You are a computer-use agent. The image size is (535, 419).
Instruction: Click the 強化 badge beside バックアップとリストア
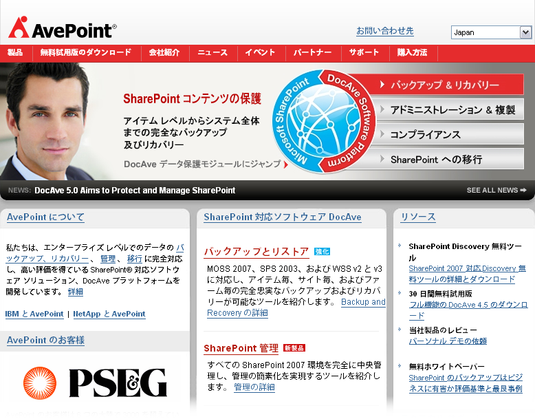point(322,252)
